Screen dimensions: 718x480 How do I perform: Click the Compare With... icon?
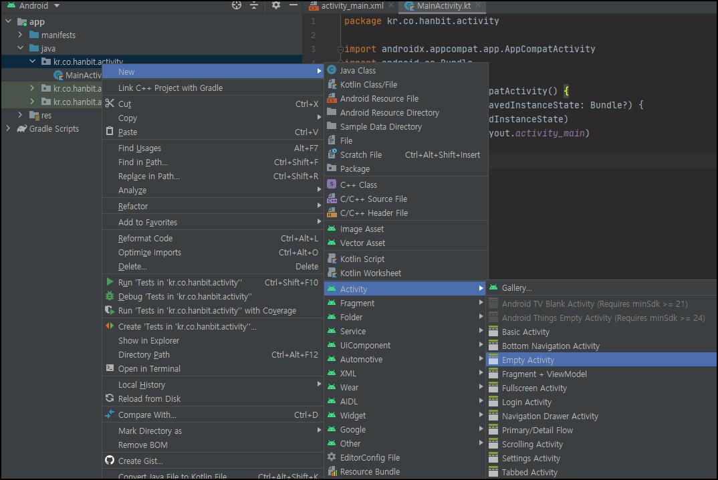click(110, 414)
